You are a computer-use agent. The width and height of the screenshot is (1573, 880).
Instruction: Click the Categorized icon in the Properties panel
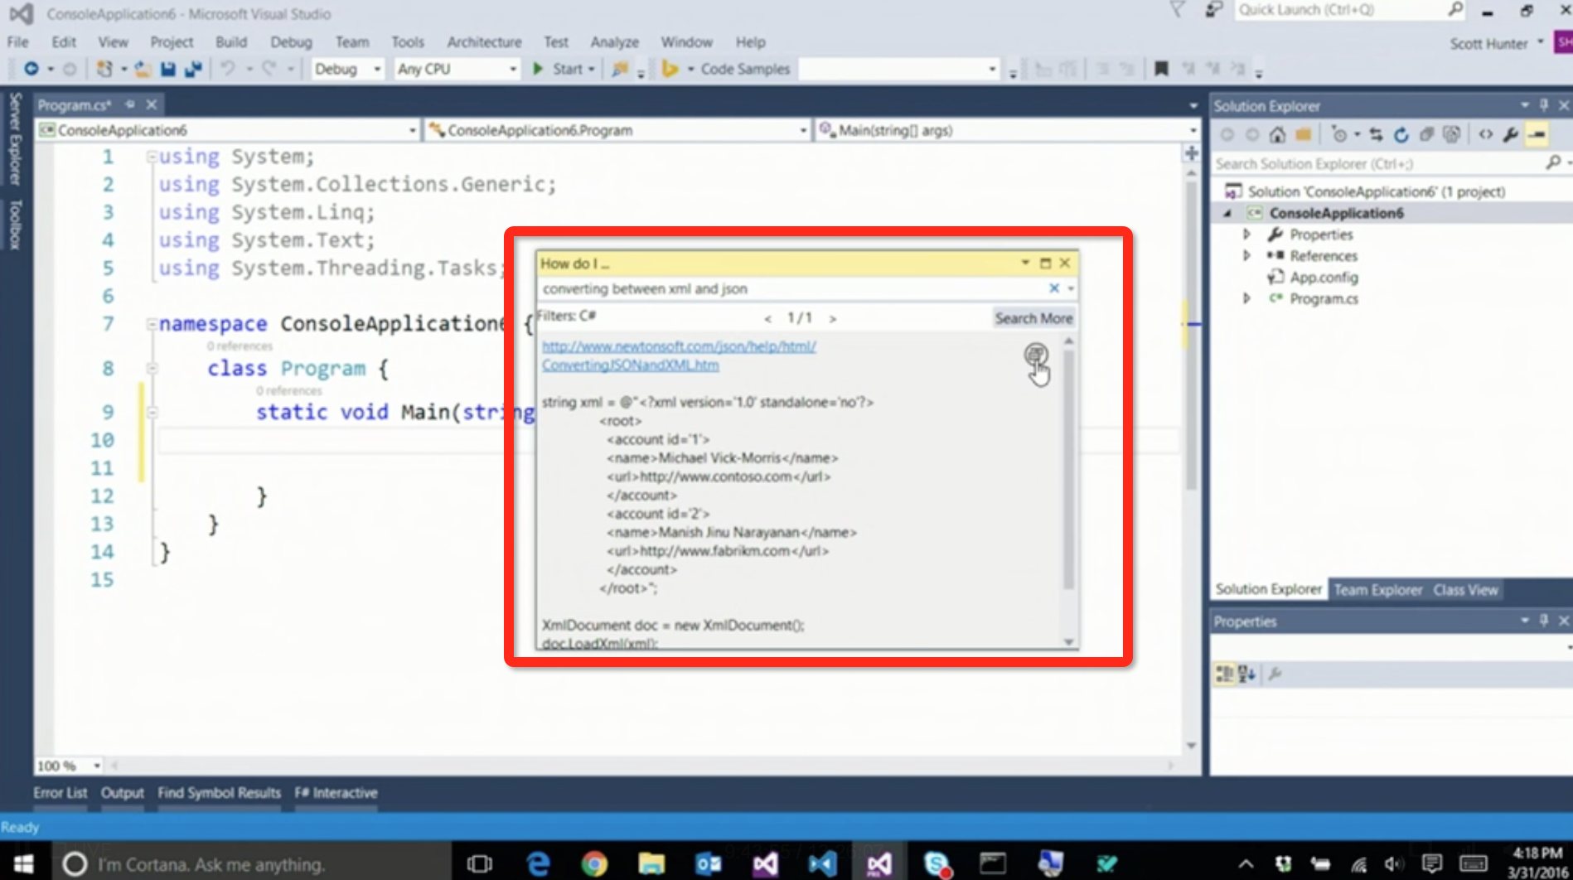[x=1224, y=674]
